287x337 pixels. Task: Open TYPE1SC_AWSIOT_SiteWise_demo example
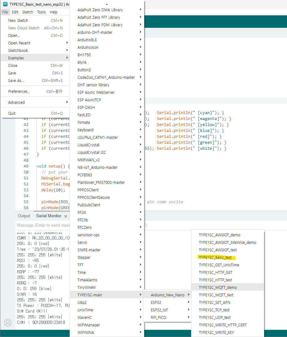pyautogui.click(x=228, y=243)
